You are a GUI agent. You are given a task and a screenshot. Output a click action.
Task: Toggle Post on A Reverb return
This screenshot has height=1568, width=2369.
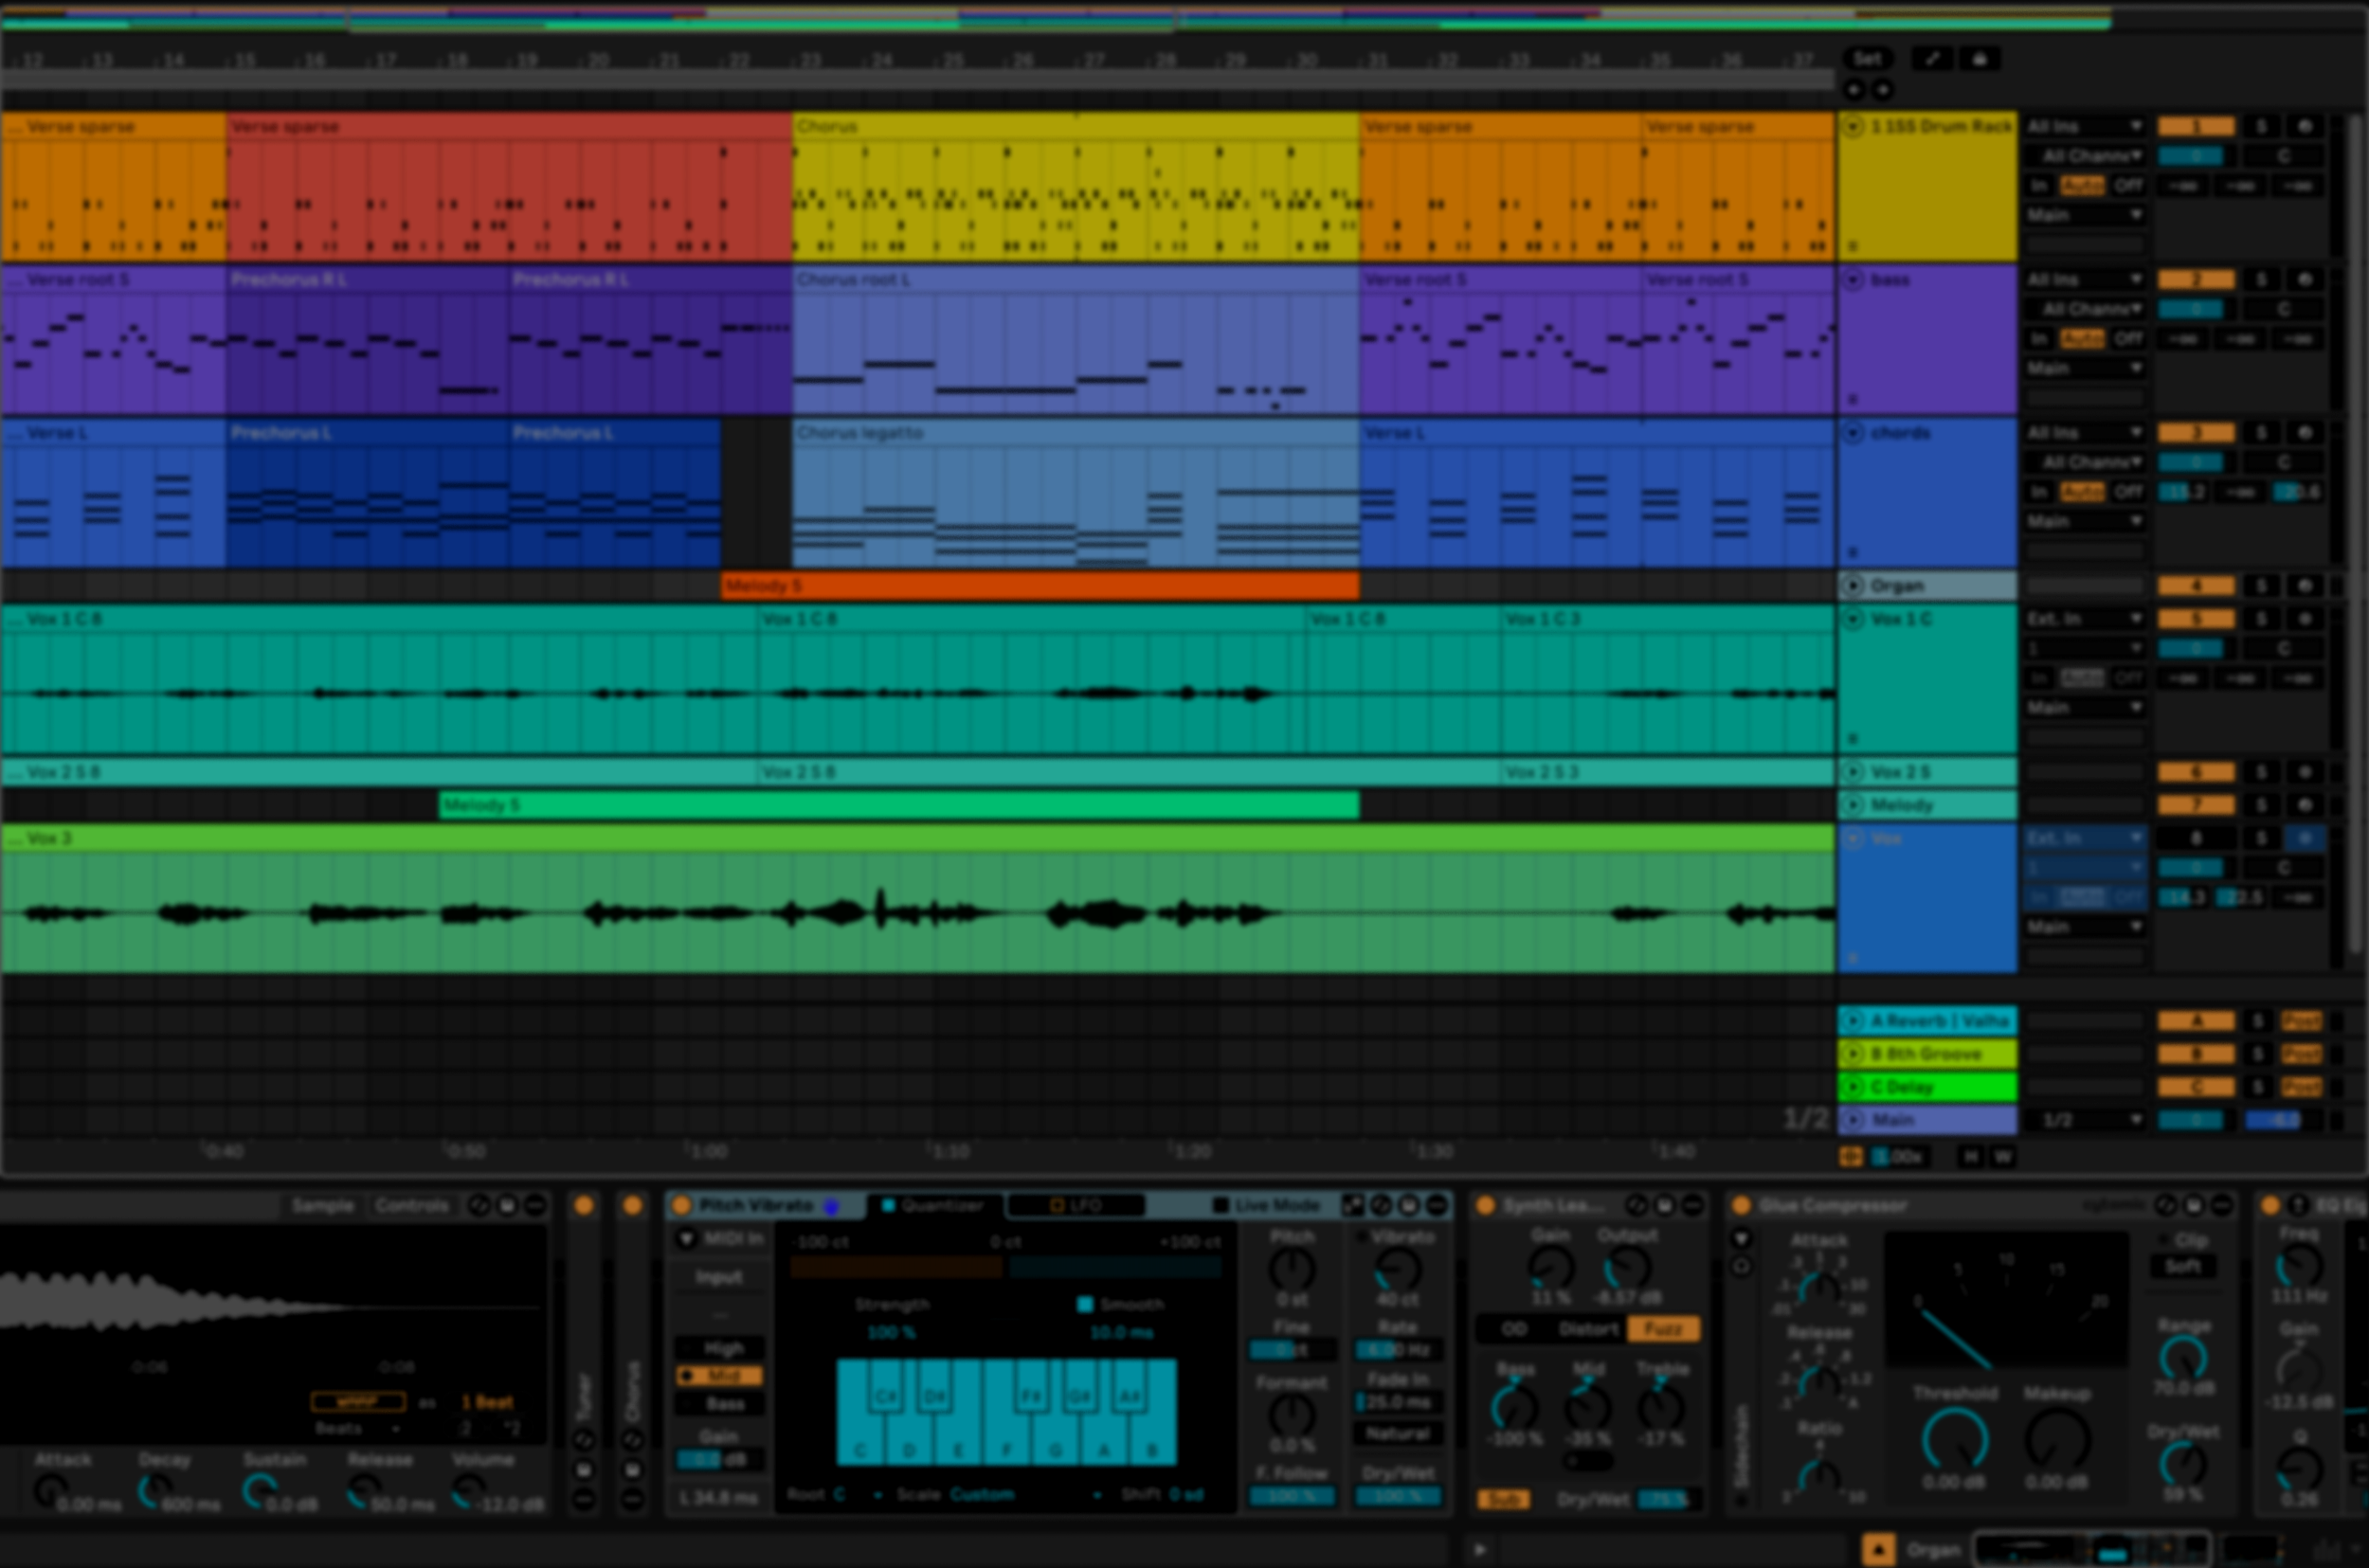point(2300,1021)
